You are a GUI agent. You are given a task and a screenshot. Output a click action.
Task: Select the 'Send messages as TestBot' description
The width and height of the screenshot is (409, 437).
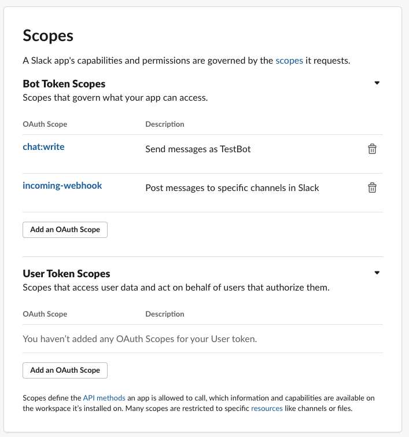pyautogui.click(x=198, y=149)
